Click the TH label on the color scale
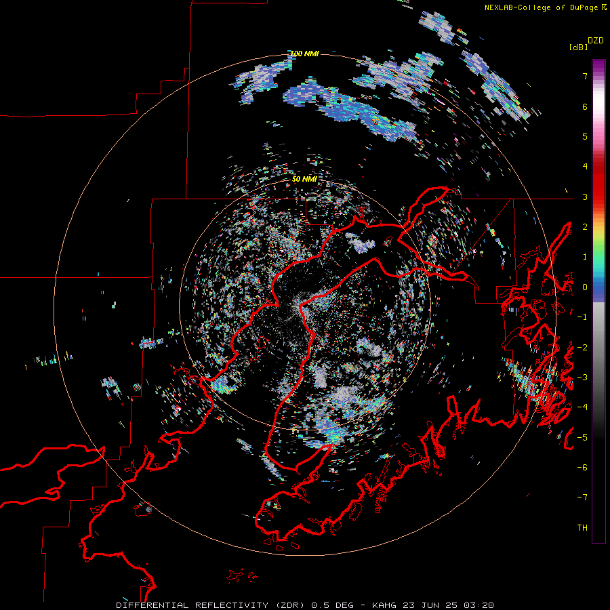 pyautogui.click(x=582, y=527)
